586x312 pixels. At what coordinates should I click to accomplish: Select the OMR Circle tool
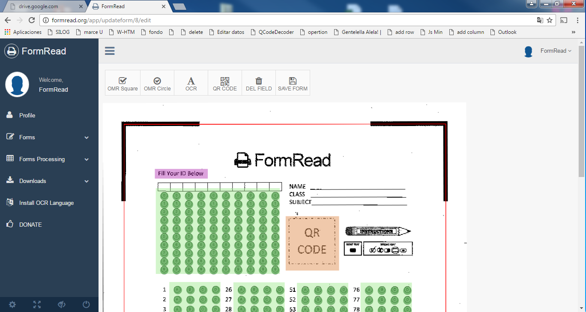pyautogui.click(x=157, y=83)
